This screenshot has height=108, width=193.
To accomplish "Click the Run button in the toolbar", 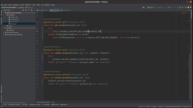I will (157, 7).
